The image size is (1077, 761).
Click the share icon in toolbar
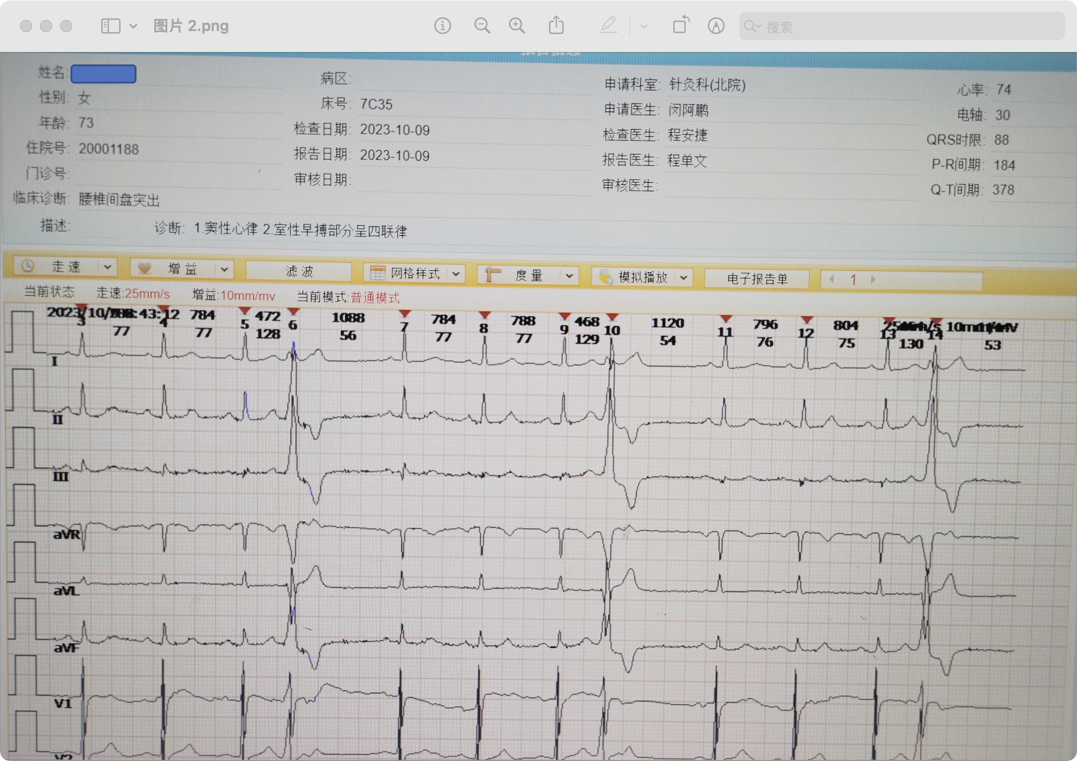pos(556,25)
